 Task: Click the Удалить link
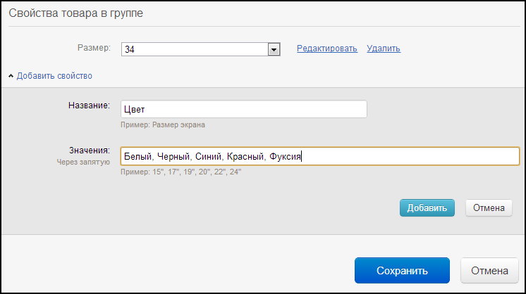click(x=384, y=49)
